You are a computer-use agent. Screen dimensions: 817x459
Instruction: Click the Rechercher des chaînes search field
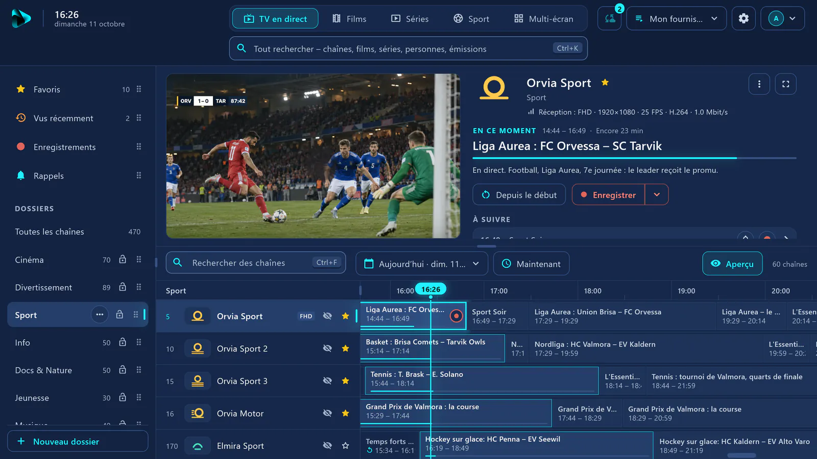click(256, 263)
